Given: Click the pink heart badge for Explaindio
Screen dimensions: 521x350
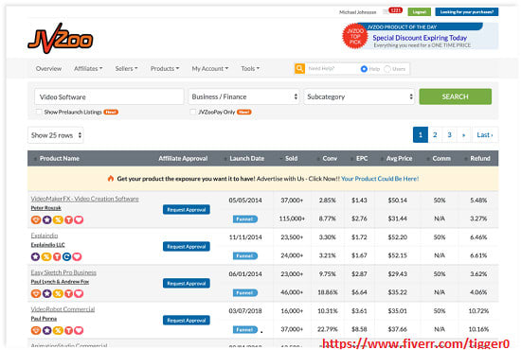Looking at the screenshot, I should point(77,256).
